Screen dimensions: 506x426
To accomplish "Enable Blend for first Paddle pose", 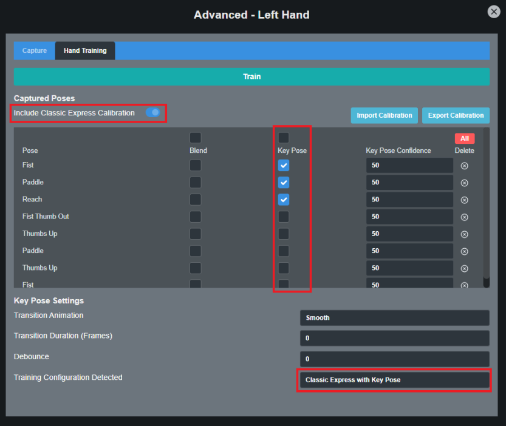I will (x=195, y=183).
